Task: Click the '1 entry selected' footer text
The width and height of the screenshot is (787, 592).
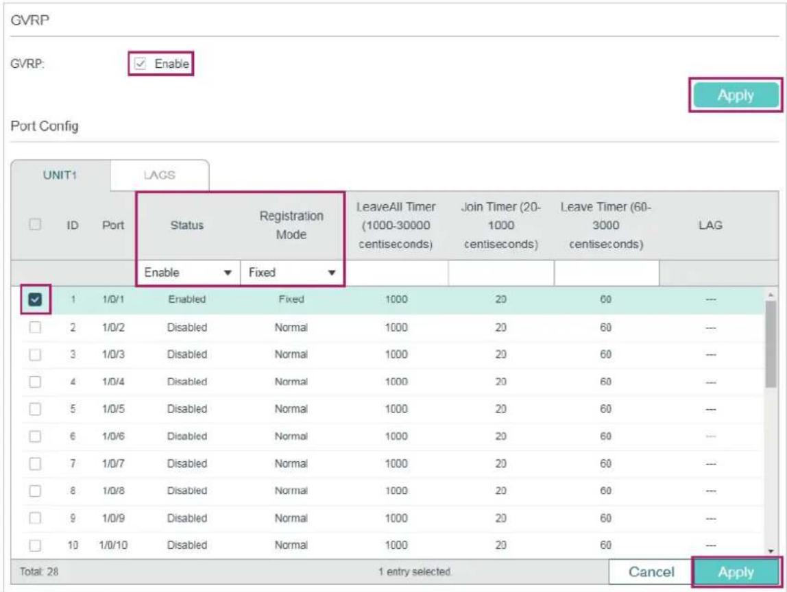Action: (415, 572)
